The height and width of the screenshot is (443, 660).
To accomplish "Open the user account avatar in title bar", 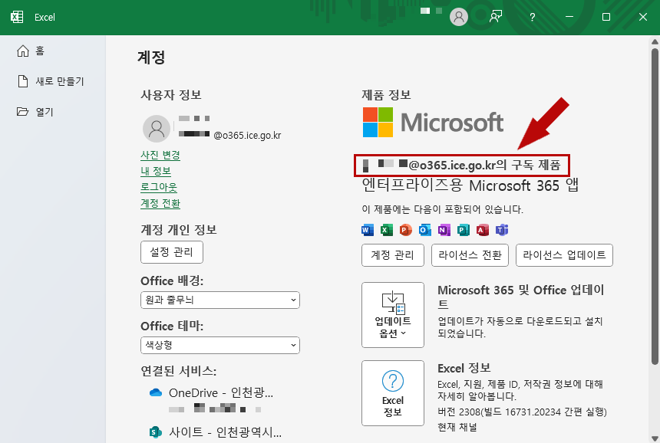I will [x=459, y=17].
